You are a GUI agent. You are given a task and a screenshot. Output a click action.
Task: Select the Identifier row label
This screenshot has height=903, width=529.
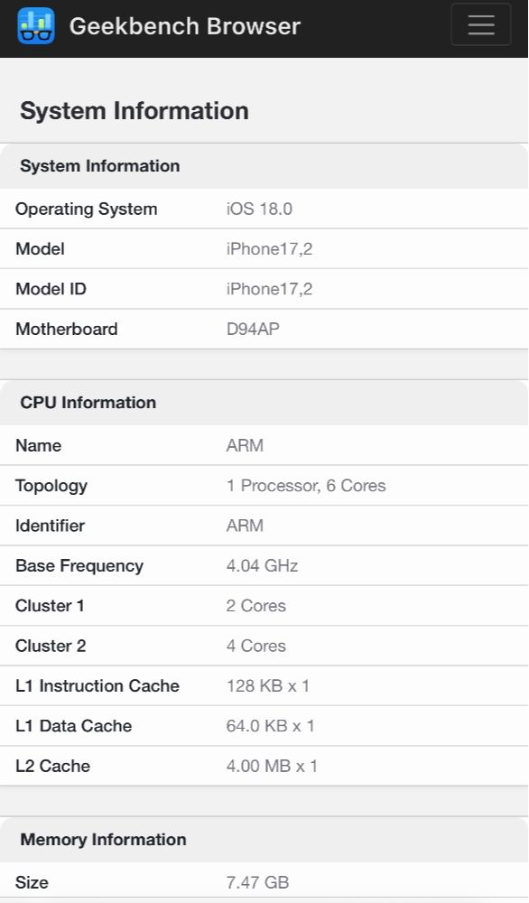point(50,526)
